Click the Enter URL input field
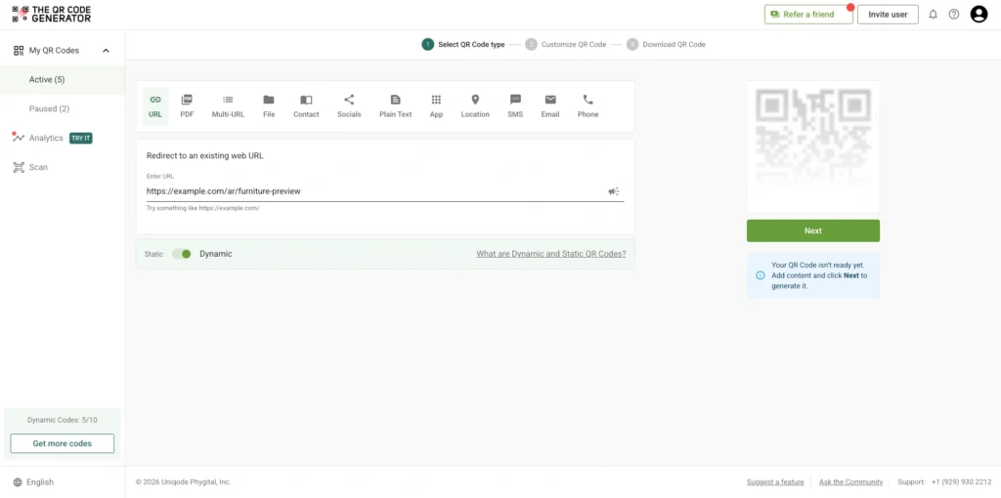This screenshot has height=498, width=1001. click(x=371, y=191)
